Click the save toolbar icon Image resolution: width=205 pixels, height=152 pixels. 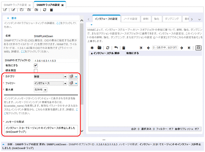[x=22, y=10]
